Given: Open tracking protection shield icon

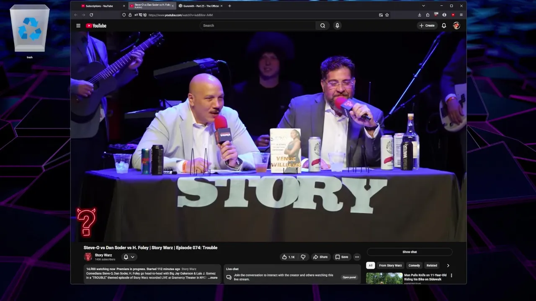Looking at the screenshot, I should (124, 15).
